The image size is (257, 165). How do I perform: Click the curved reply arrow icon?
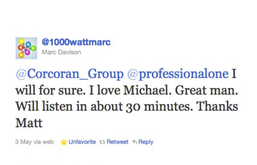click(135, 142)
